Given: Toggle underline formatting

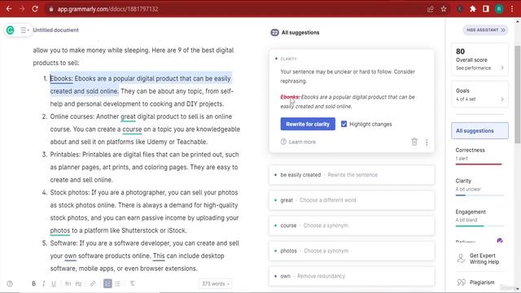Looking at the screenshot, I should tap(54, 284).
